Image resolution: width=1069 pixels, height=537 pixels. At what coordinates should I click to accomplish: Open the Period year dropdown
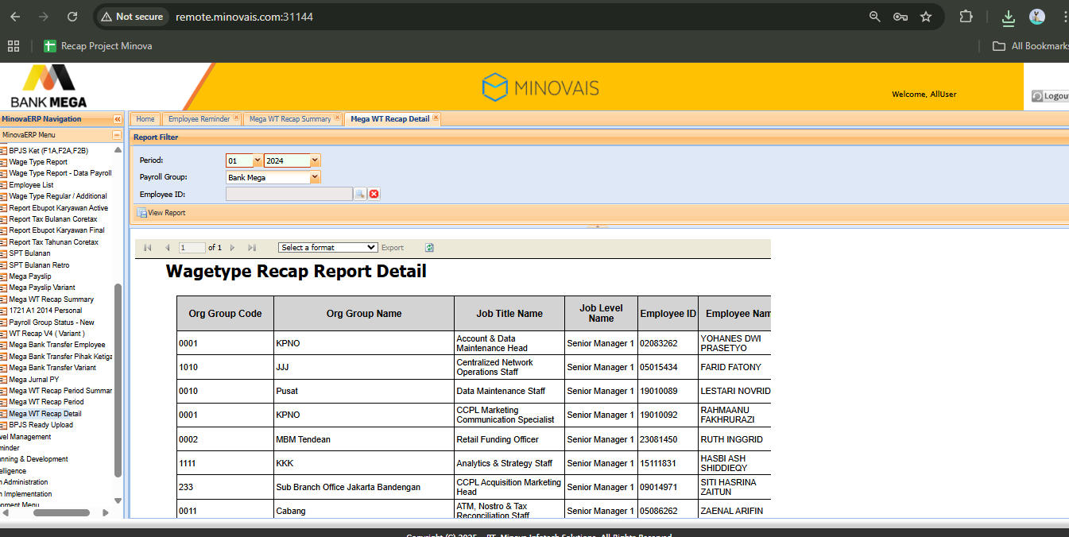tap(315, 160)
